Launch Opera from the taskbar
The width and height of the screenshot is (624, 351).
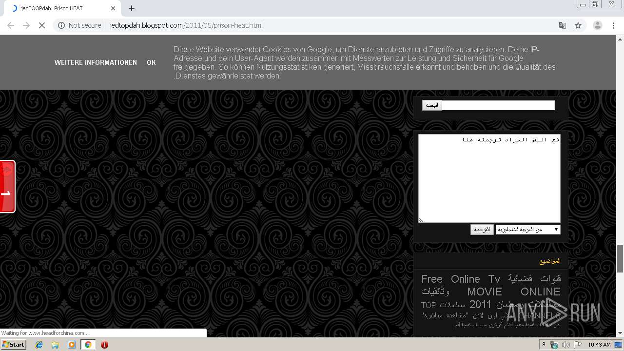click(x=104, y=345)
